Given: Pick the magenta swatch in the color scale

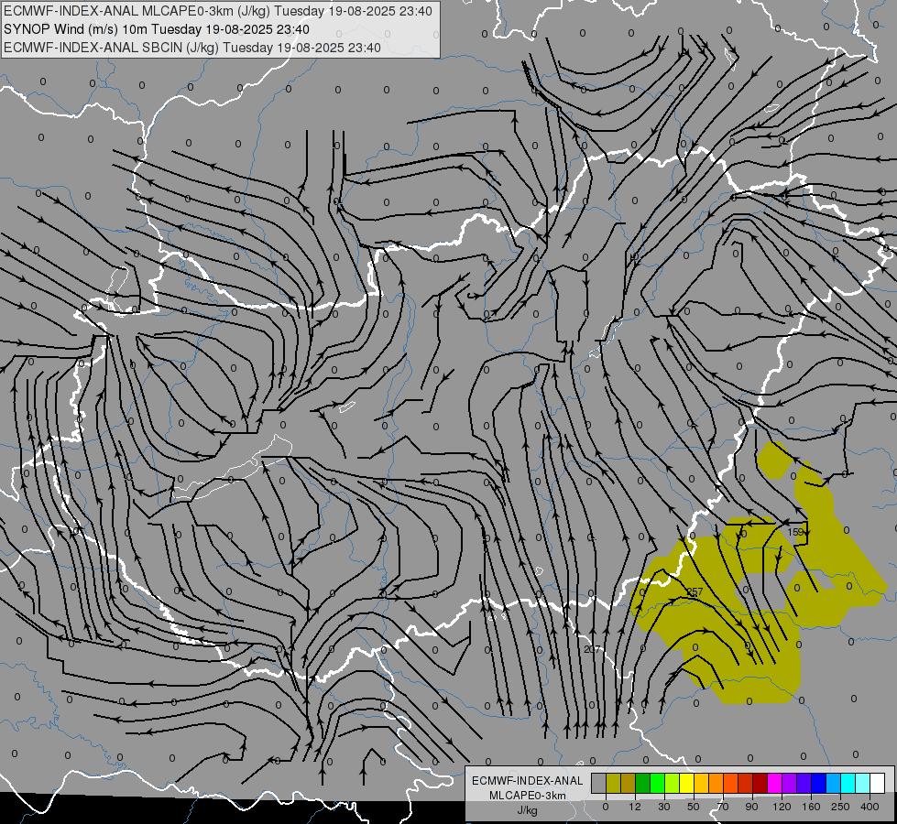Looking at the screenshot, I should pos(775,783).
